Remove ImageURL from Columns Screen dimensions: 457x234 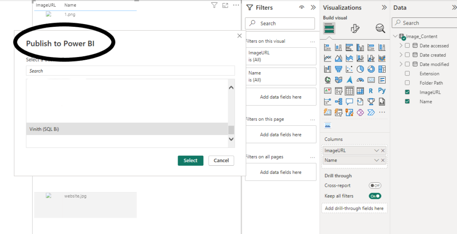click(x=383, y=151)
